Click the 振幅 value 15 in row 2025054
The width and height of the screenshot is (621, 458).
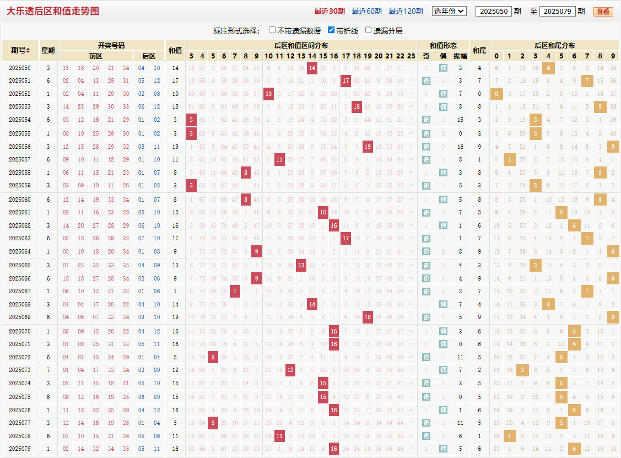click(x=460, y=120)
